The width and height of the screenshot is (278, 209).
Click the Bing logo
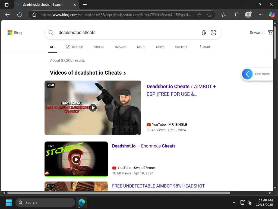(x=15, y=33)
